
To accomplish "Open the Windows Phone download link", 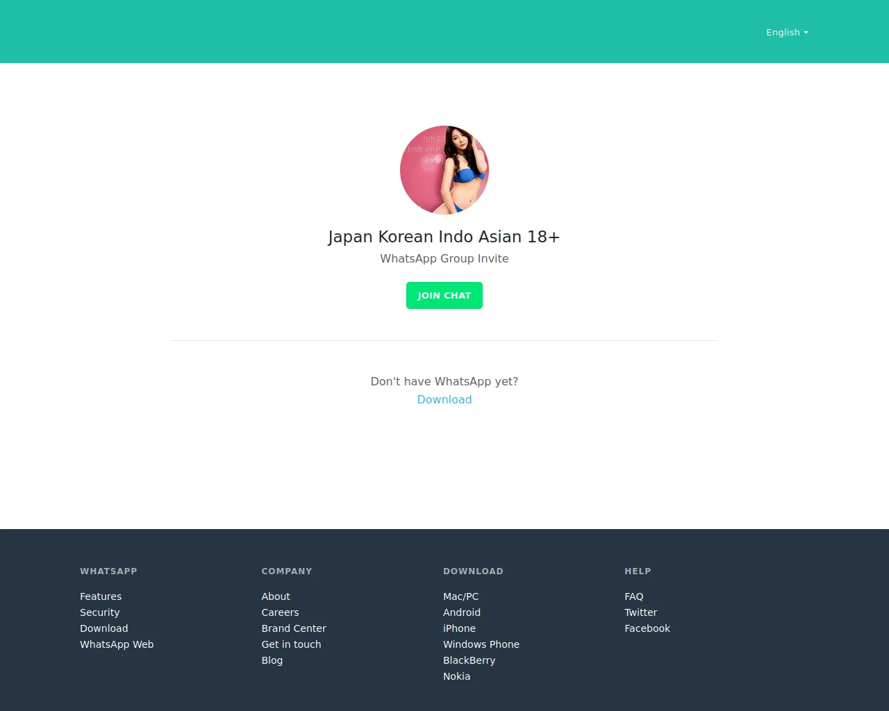I will [481, 644].
